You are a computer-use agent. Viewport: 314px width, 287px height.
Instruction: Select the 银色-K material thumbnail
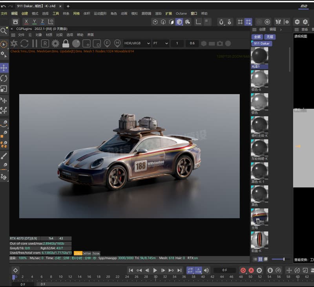coord(259,79)
